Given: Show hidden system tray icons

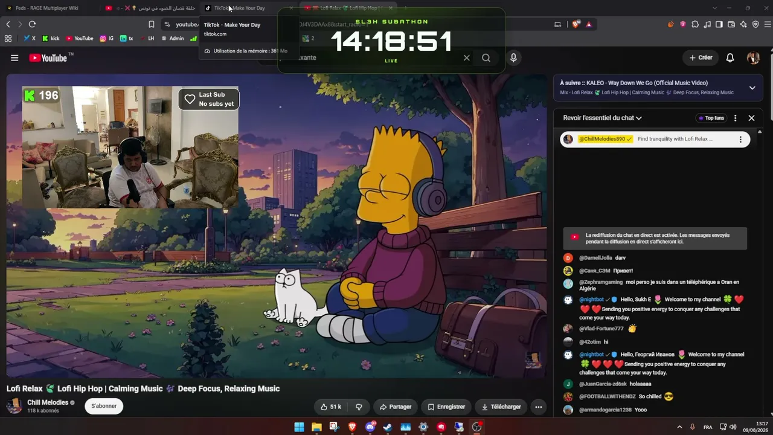Looking at the screenshot, I should (679, 427).
